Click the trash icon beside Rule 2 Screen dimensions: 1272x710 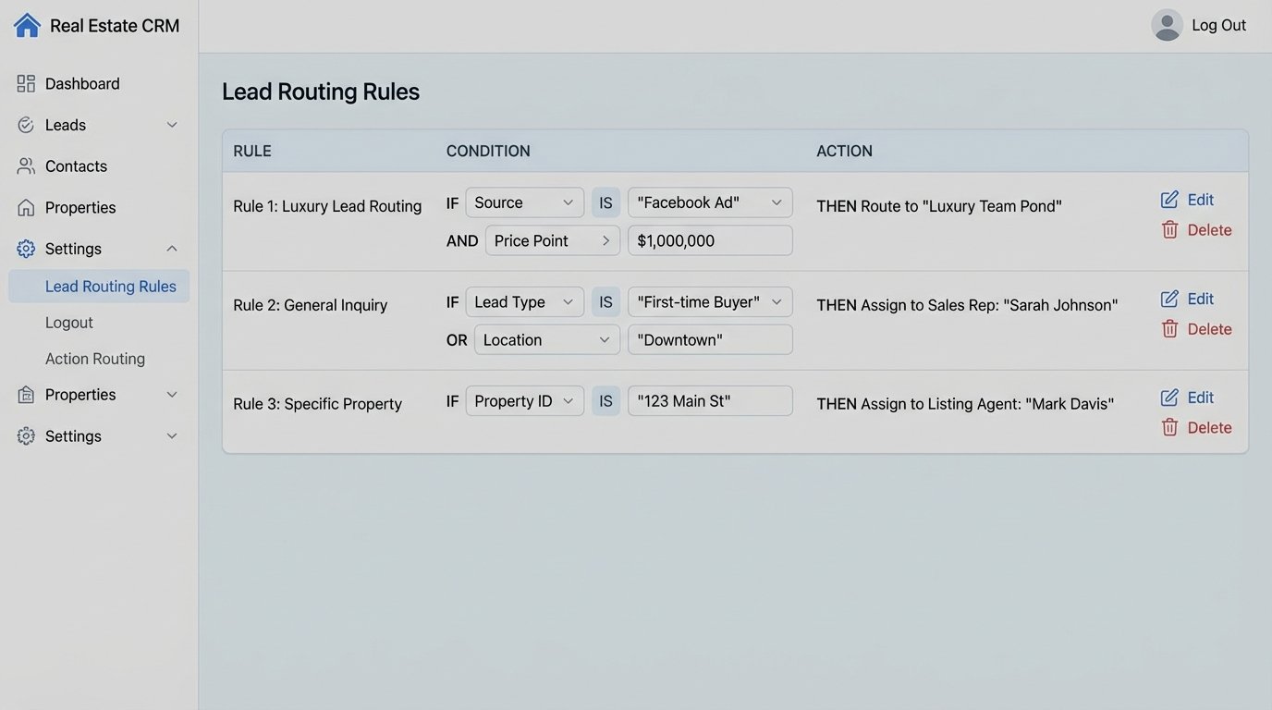1168,328
